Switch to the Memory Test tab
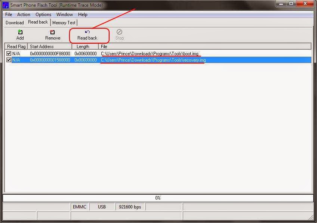This screenshot has height=223, width=317. pyautogui.click(x=64, y=23)
